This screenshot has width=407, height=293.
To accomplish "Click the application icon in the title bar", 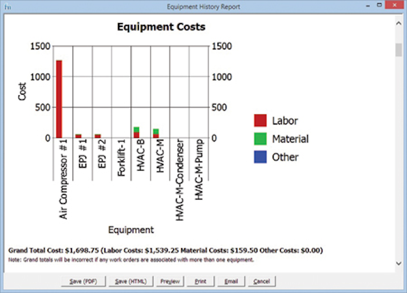I will tap(8, 6).
